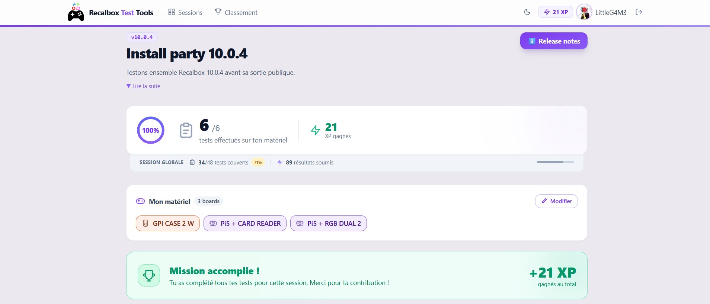This screenshot has height=304, width=710.
Task: Click the green lightning XP icon
Action: pos(316,130)
